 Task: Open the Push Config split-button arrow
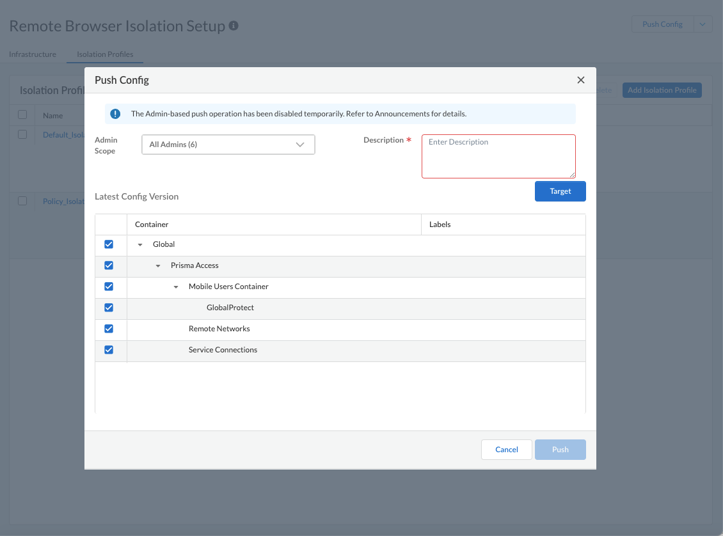[x=703, y=24]
